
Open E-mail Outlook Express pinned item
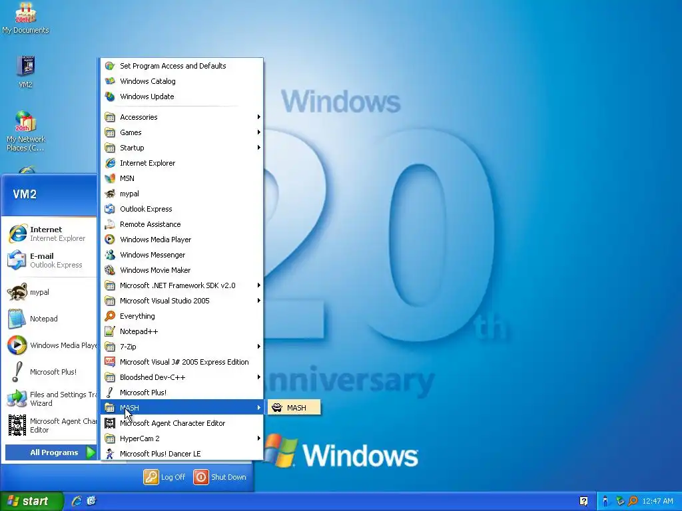tap(50, 260)
